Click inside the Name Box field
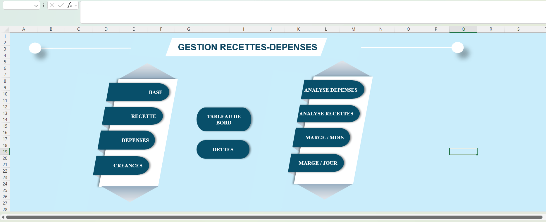 (x=18, y=6)
